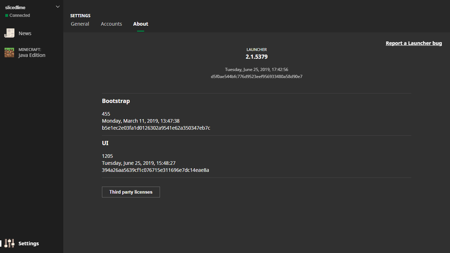This screenshot has height=253, width=450.
Task: Click the SETTINGS heading above tabs
Action: [x=80, y=15]
